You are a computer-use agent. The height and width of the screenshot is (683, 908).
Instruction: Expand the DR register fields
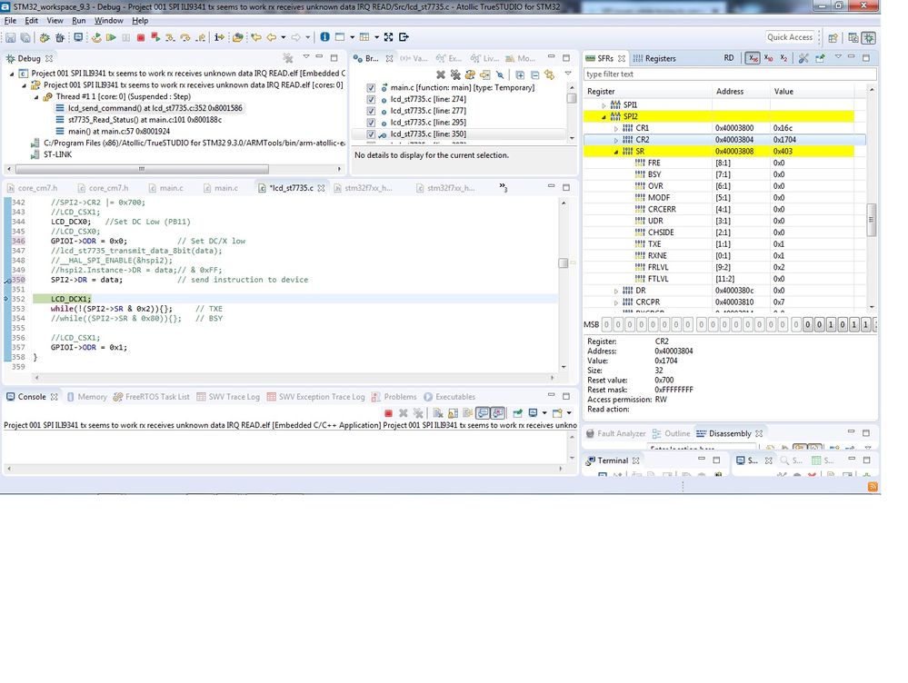(x=615, y=291)
